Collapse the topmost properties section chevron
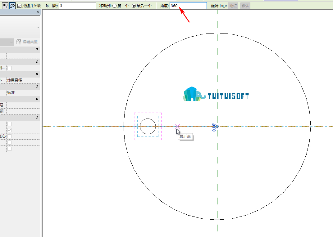The height and width of the screenshot is (237, 333). (37, 49)
